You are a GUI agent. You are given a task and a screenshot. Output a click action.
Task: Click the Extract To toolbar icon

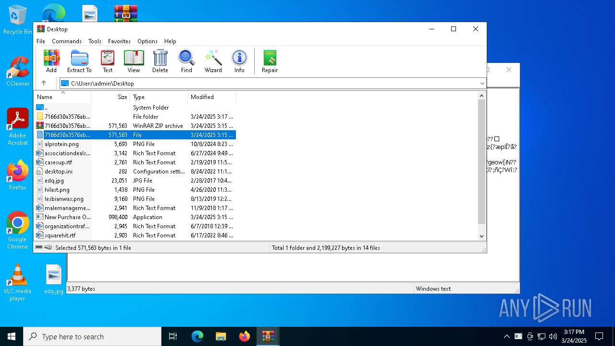tap(79, 61)
